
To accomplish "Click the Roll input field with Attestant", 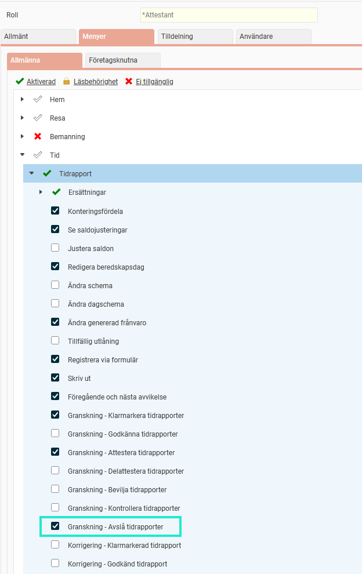I will (x=229, y=15).
